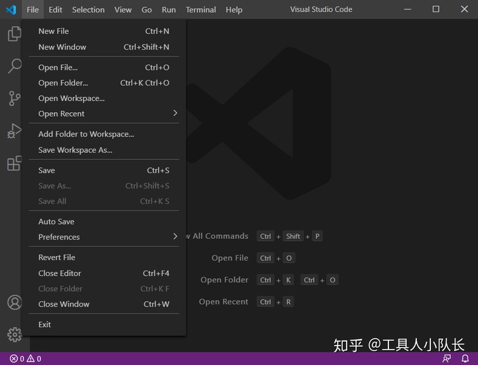Choose Close Editor menu entry
The height and width of the screenshot is (365, 478).
(104, 273)
